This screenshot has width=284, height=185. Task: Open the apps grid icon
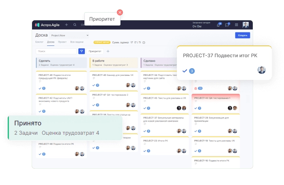coord(237,25)
